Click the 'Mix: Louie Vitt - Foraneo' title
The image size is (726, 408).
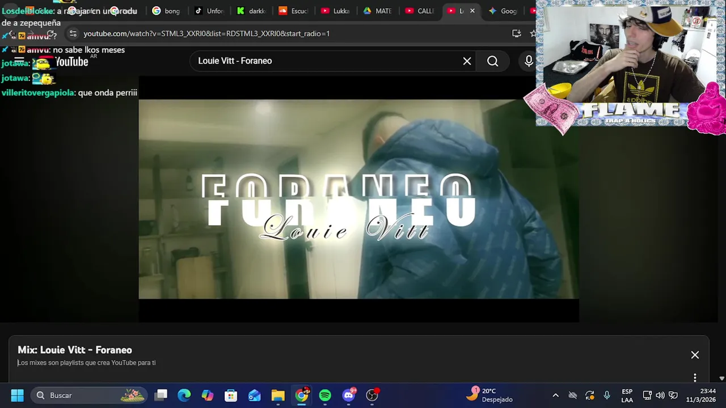tap(75, 350)
